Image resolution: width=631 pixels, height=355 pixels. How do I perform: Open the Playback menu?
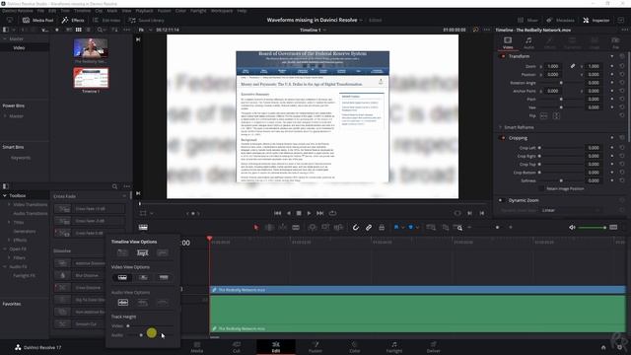click(144, 11)
